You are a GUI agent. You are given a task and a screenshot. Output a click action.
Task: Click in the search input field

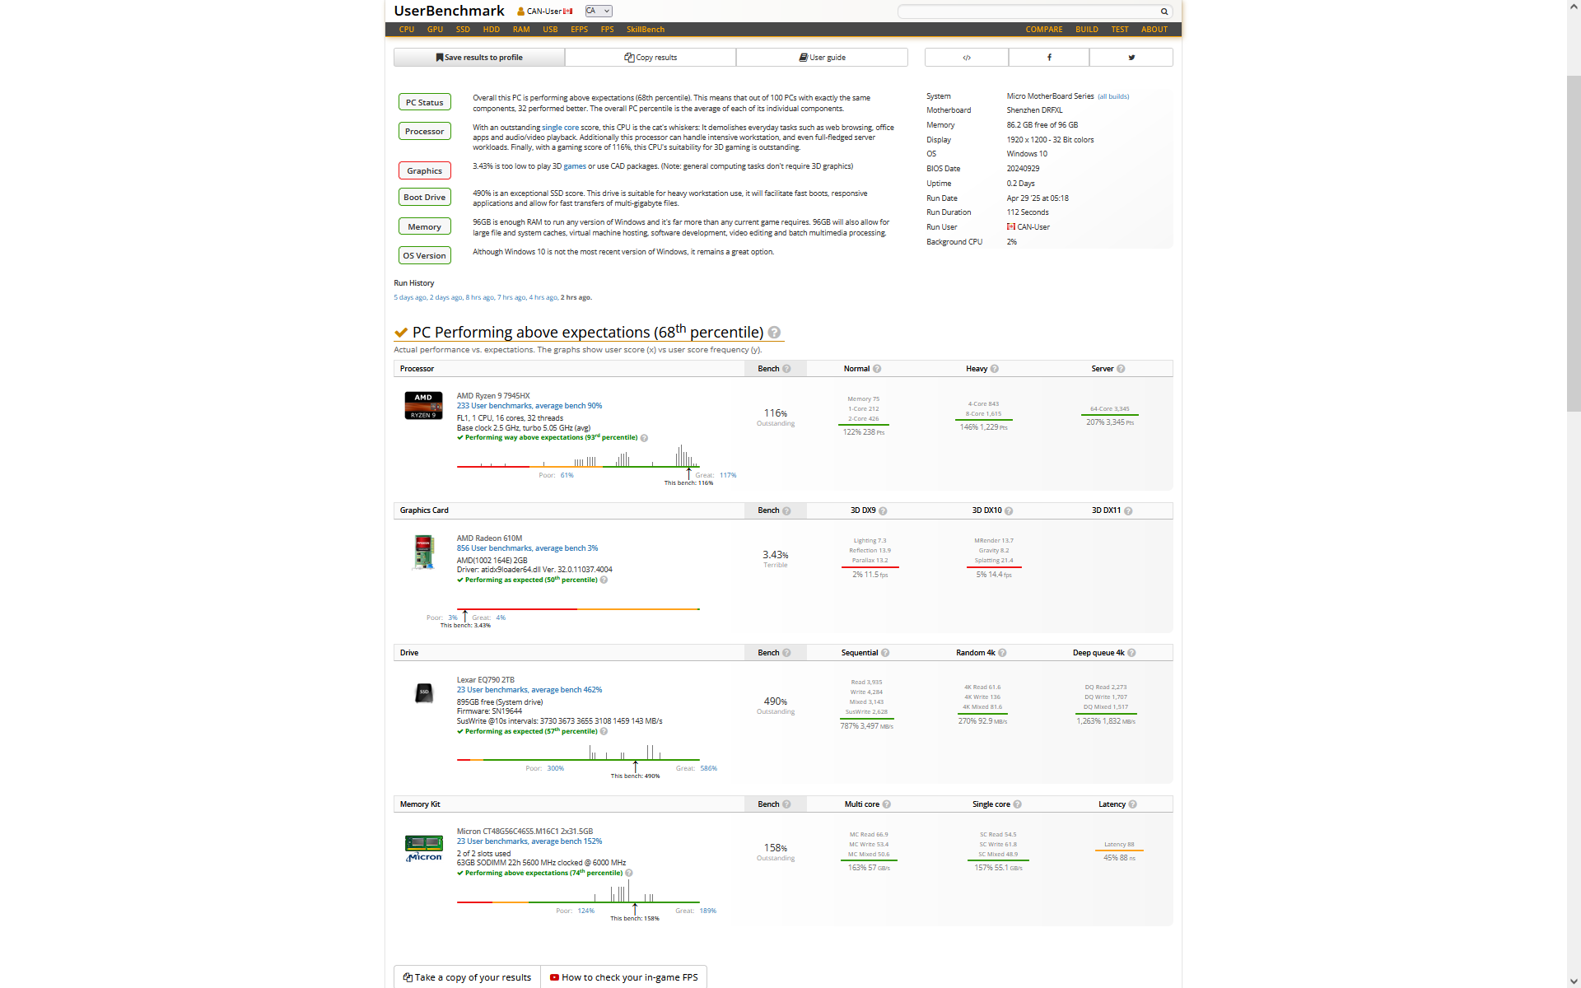[x=1028, y=12]
